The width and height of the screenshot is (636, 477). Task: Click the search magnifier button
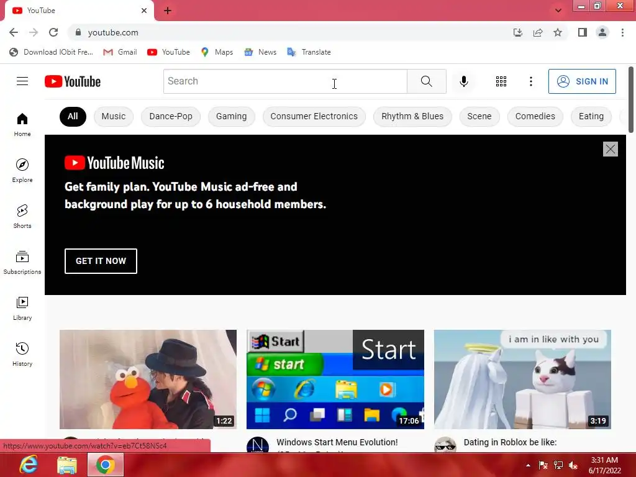426,81
